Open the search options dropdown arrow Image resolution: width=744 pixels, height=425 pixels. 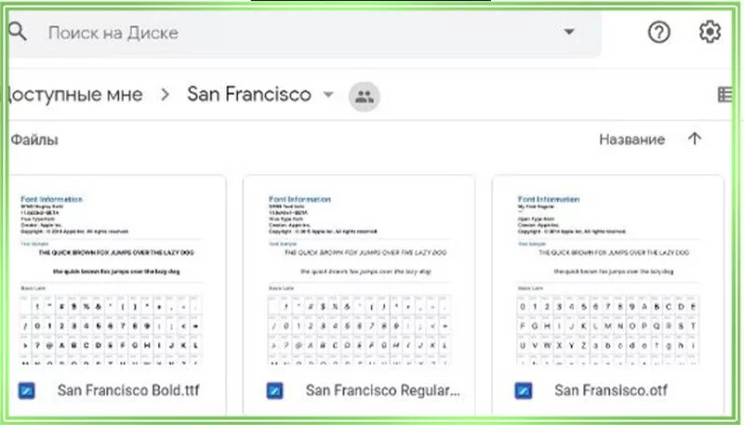coord(569,32)
